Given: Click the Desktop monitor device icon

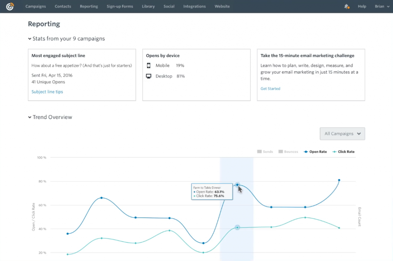Looking at the screenshot, I should pos(149,76).
